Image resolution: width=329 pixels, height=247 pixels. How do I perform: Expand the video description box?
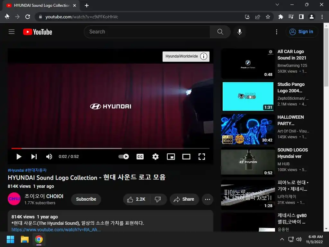(111, 221)
